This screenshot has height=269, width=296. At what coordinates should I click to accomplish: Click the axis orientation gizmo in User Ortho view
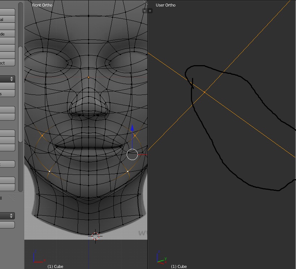[161, 256]
